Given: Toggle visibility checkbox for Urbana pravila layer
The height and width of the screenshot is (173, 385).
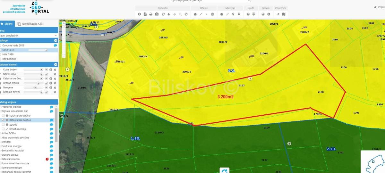Looking at the screenshot, I should coord(46,83).
